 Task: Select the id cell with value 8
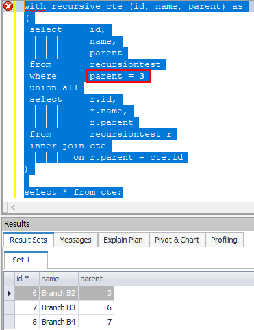point(27,322)
